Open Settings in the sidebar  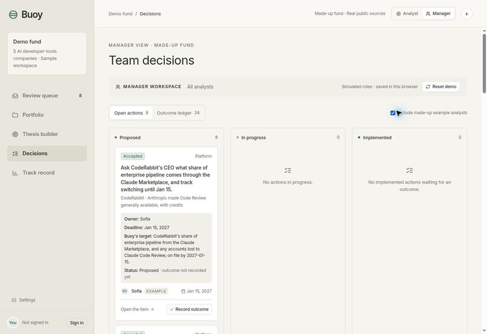point(24,300)
